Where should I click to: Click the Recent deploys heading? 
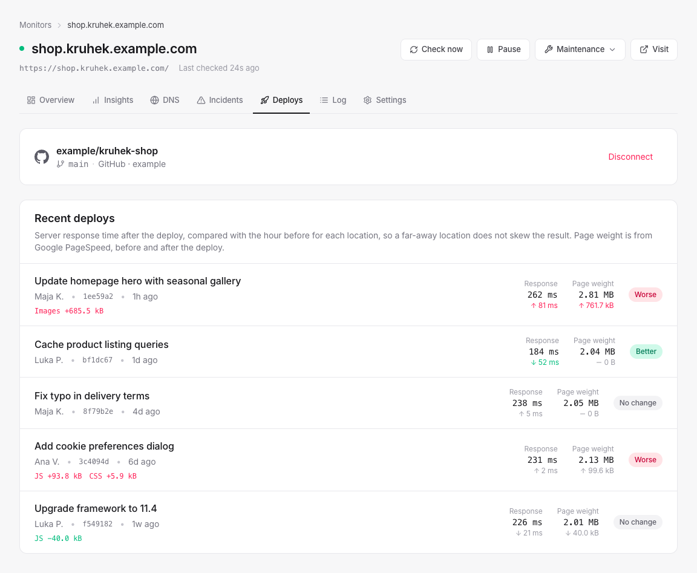tap(74, 218)
